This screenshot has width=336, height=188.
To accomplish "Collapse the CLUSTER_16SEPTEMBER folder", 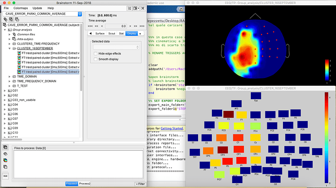I will pyautogui.click(x=9, y=48).
